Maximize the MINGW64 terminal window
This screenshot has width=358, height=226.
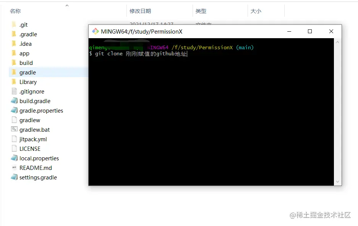click(x=310, y=31)
